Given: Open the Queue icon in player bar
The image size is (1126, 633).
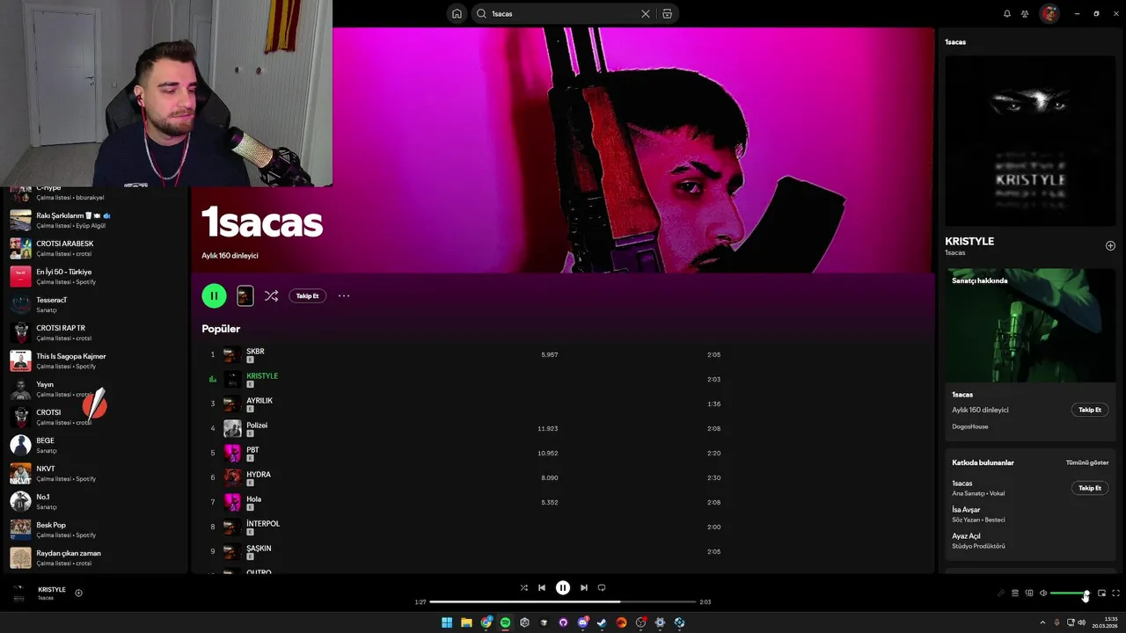Looking at the screenshot, I should pos(1015,593).
